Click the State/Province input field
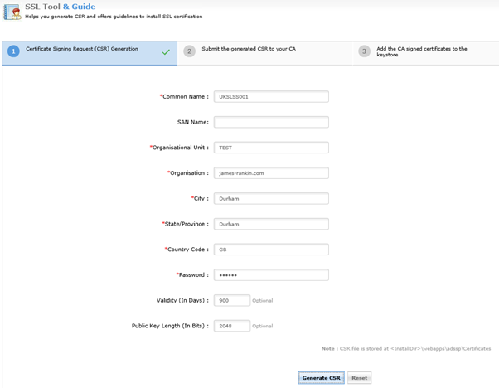 coord(271,224)
